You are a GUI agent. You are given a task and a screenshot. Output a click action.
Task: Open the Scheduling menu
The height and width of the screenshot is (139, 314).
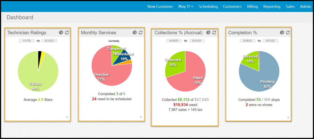pos(208,6)
